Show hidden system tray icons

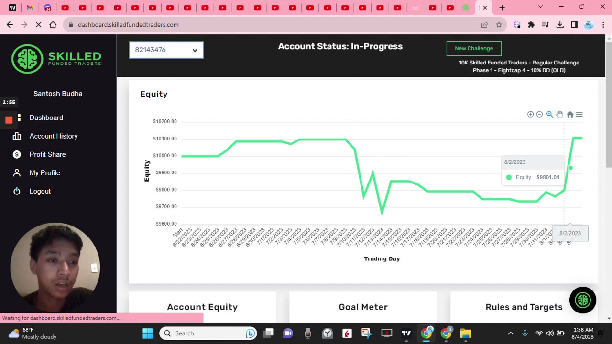click(x=510, y=333)
